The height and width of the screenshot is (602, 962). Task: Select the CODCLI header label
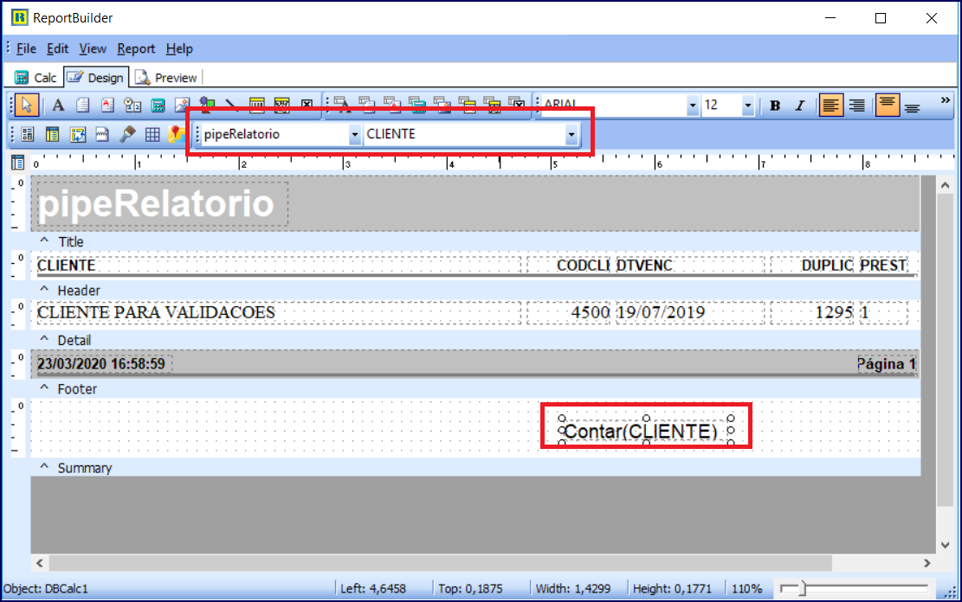point(568,265)
